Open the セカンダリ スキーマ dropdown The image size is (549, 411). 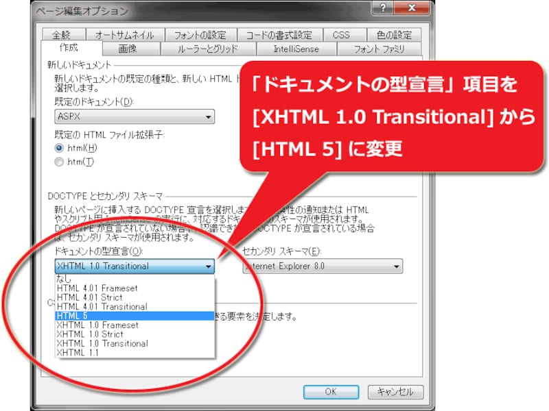click(x=396, y=266)
